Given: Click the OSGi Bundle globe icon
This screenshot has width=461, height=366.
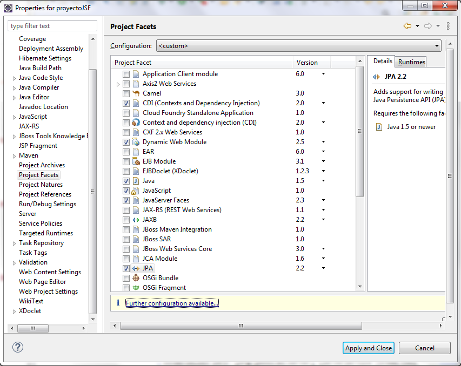Looking at the screenshot, I should click(137, 278).
